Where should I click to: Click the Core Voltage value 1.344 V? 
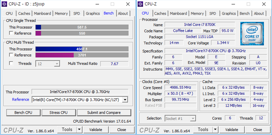pyautogui.click(x=223, y=43)
